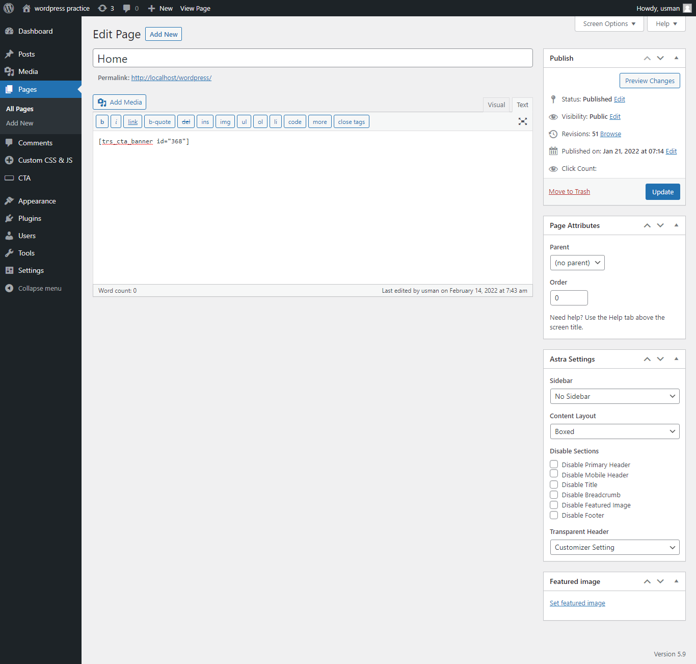Move Page Attributes box up arrow
This screenshot has width=696, height=664.
647,225
